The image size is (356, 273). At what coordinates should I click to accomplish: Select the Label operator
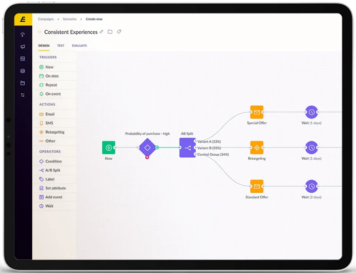(55, 179)
